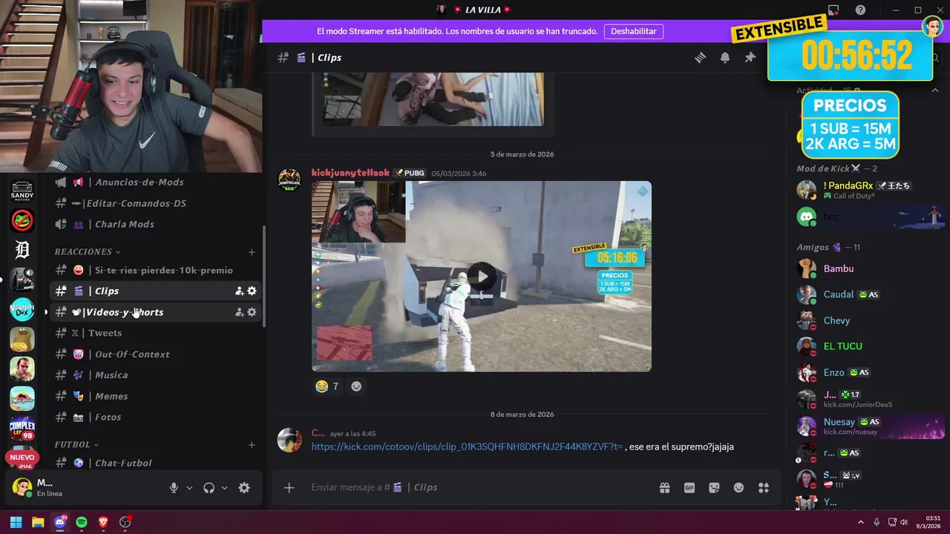950x534 pixels.
Task: Toggle headphones deafen in user panel
Action: coord(209,487)
